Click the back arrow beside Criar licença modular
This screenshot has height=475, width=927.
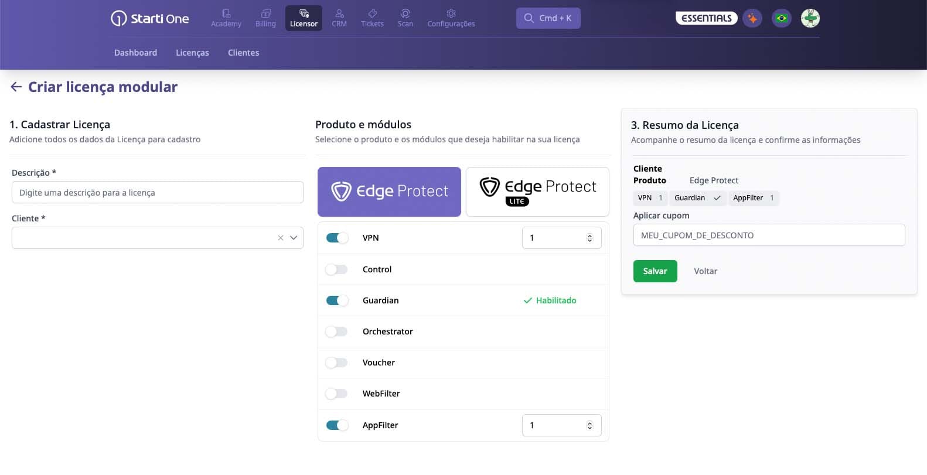pyautogui.click(x=16, y=87)
